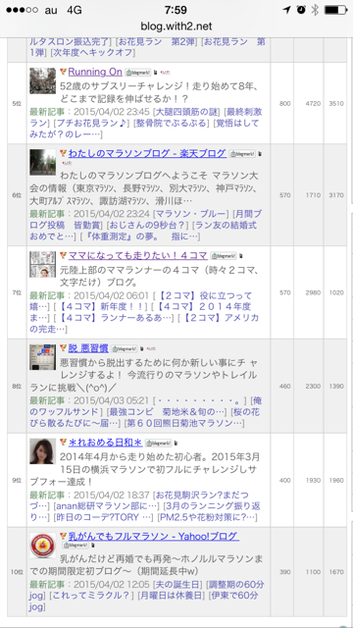353x628 pixels.
Task: Click blogmark button next to Running On
Action: click(138, 73)
